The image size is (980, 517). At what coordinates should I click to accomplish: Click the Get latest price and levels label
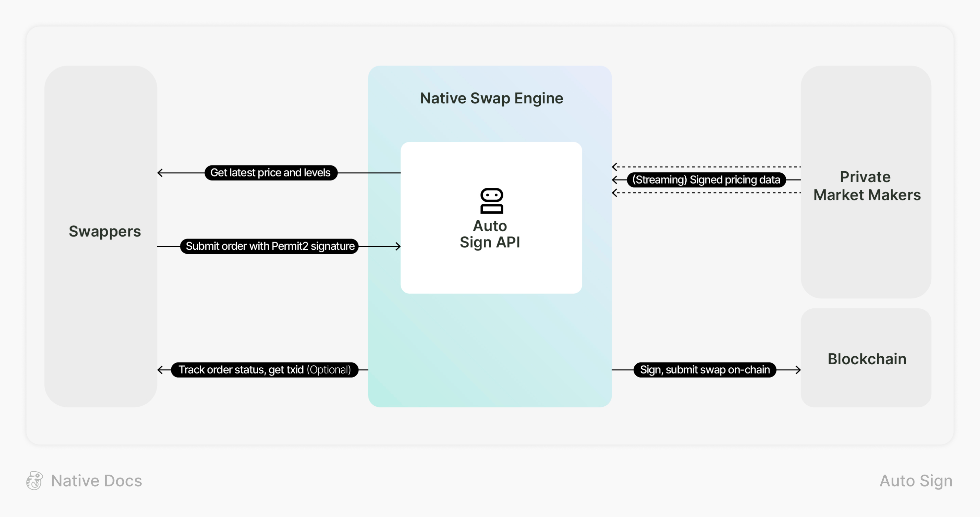coord(270,173)
